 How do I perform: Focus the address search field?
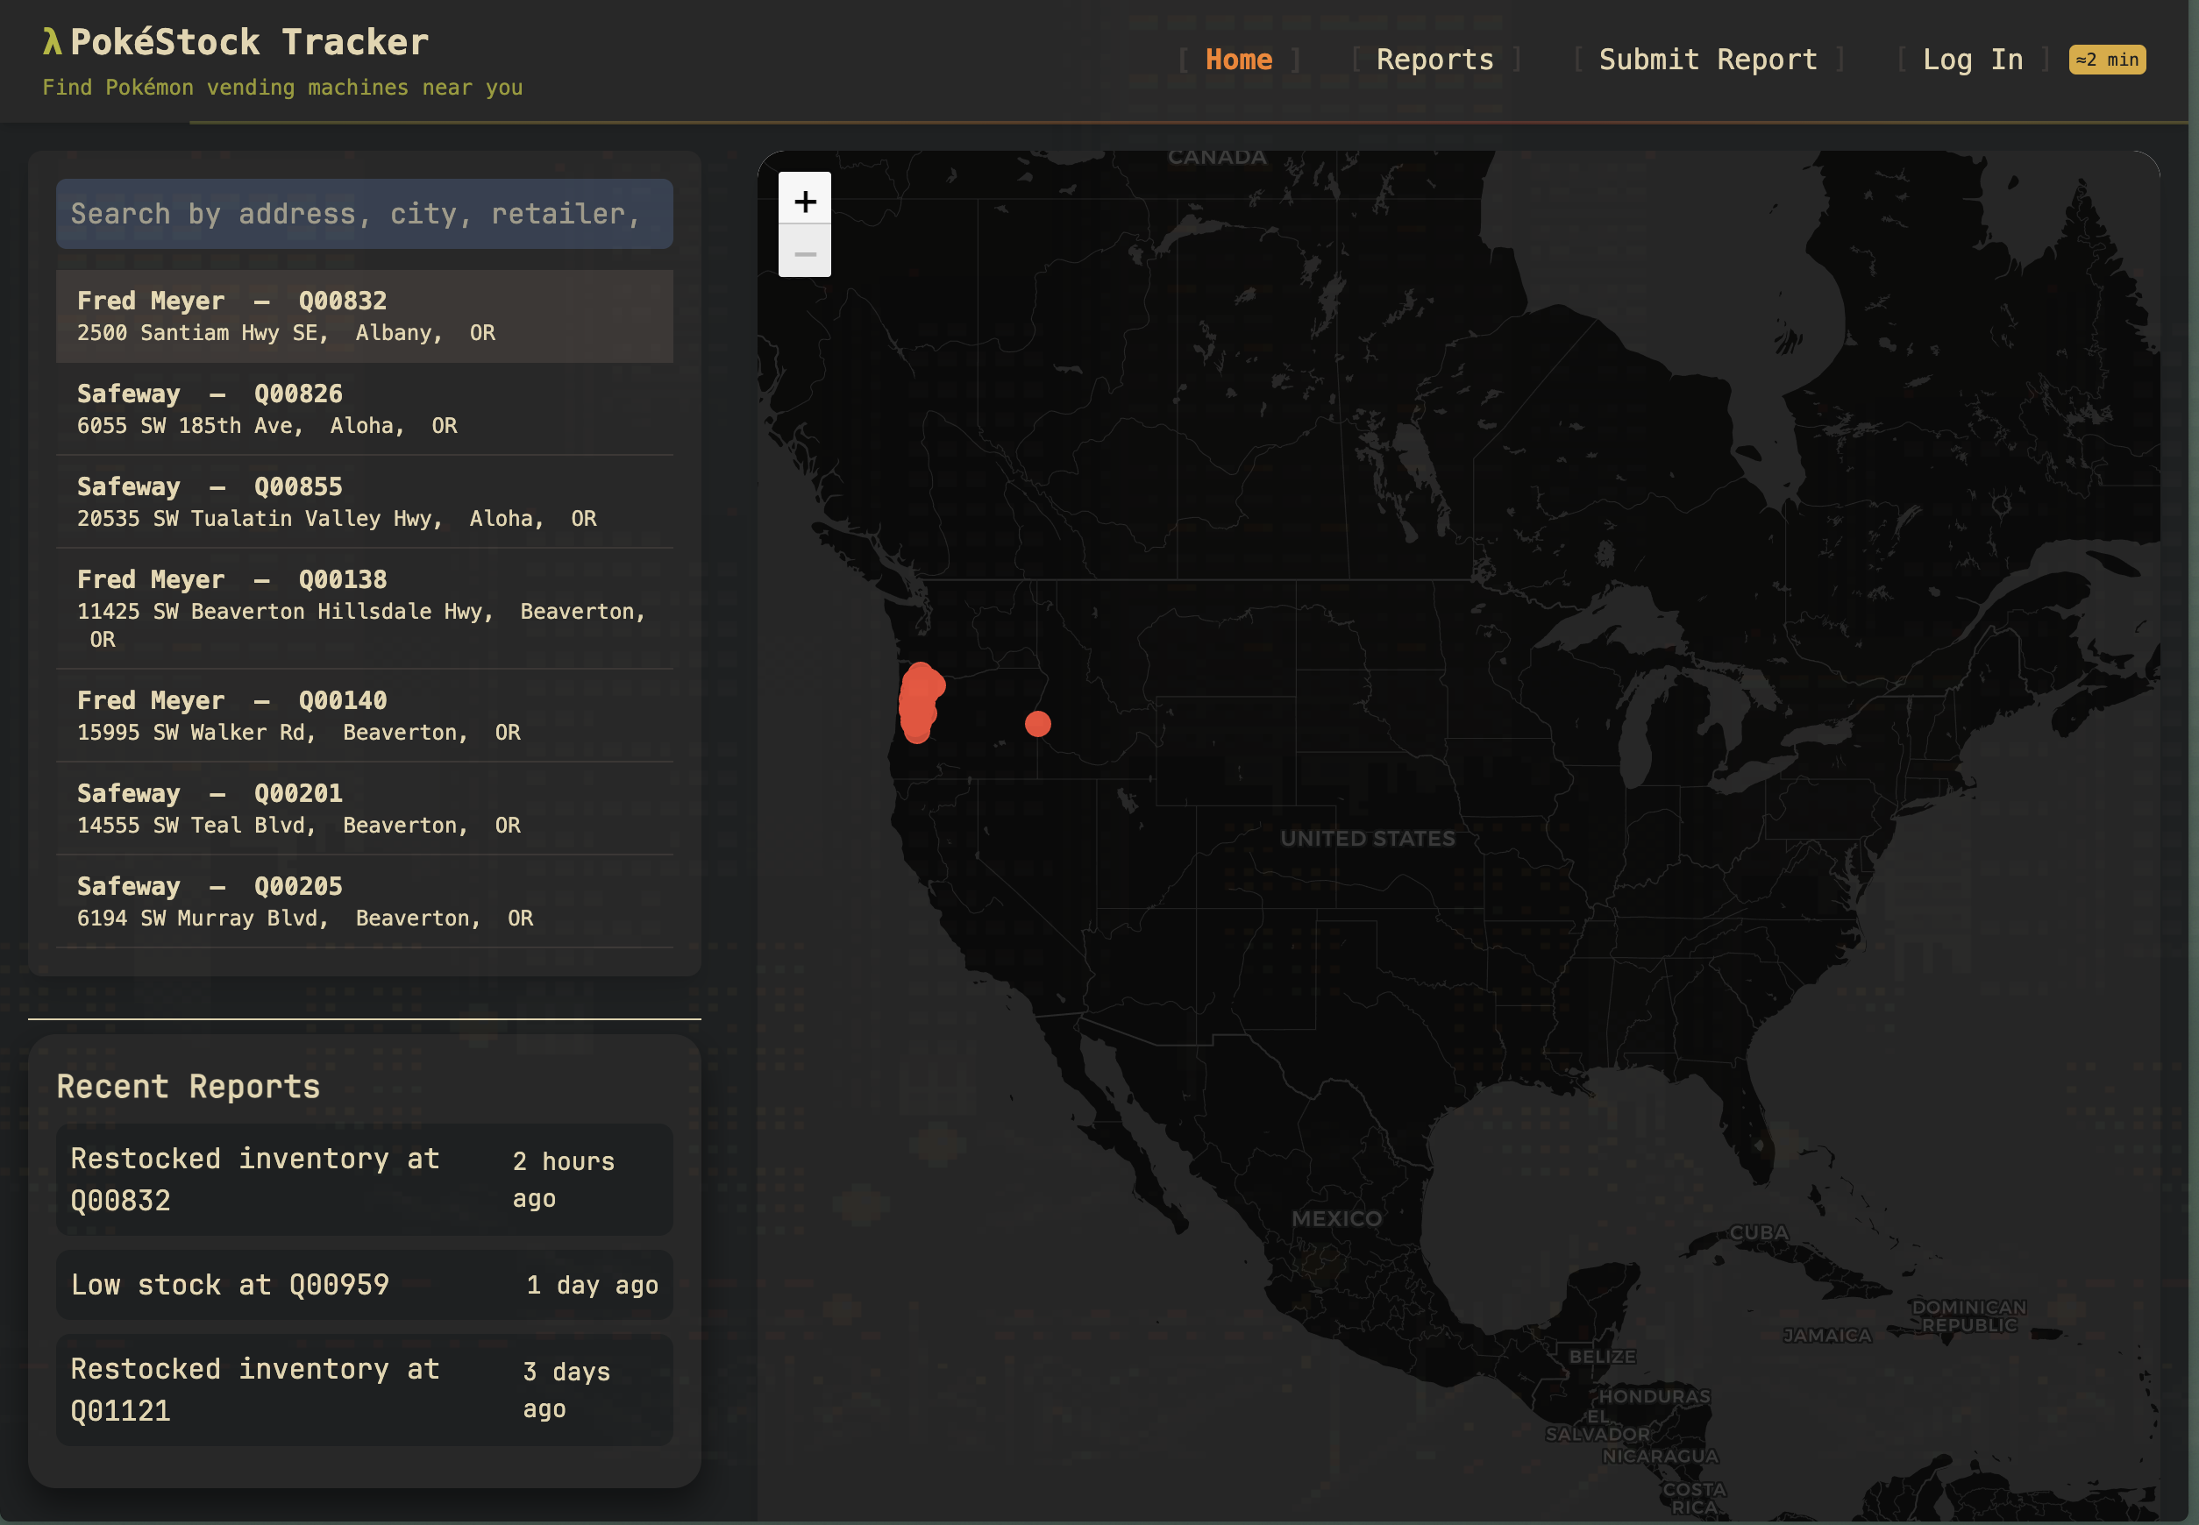point(364,214)
